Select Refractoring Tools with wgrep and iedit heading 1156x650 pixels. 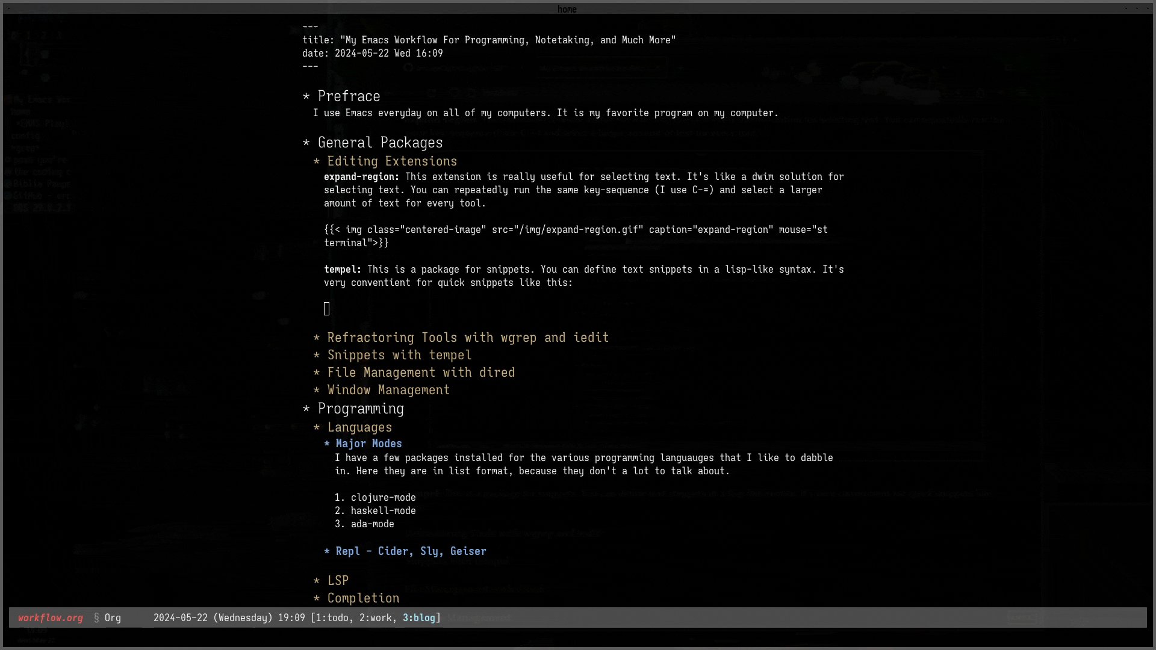468,338
